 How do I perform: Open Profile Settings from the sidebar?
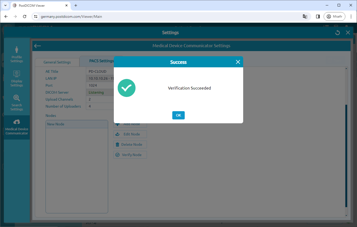17,54
